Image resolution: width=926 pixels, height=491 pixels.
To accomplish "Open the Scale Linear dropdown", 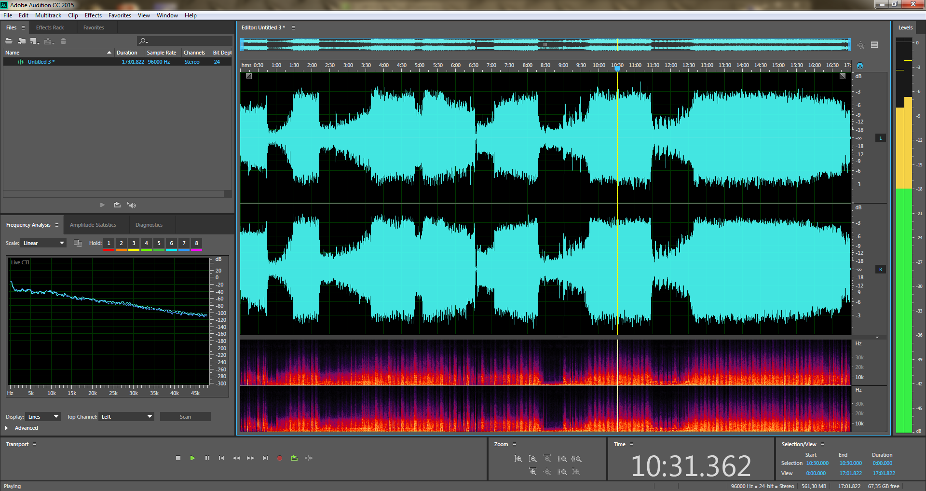I will 43,243.
